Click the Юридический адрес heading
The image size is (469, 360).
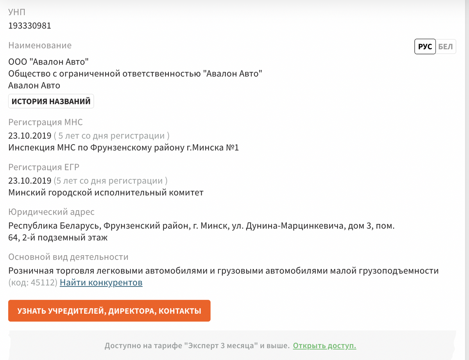51,212
